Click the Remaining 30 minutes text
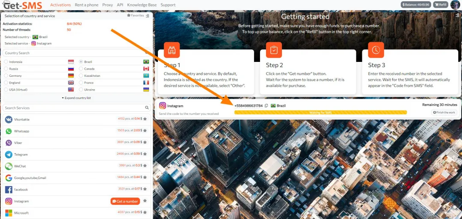 pyautogui.click(x=440, y=105)
